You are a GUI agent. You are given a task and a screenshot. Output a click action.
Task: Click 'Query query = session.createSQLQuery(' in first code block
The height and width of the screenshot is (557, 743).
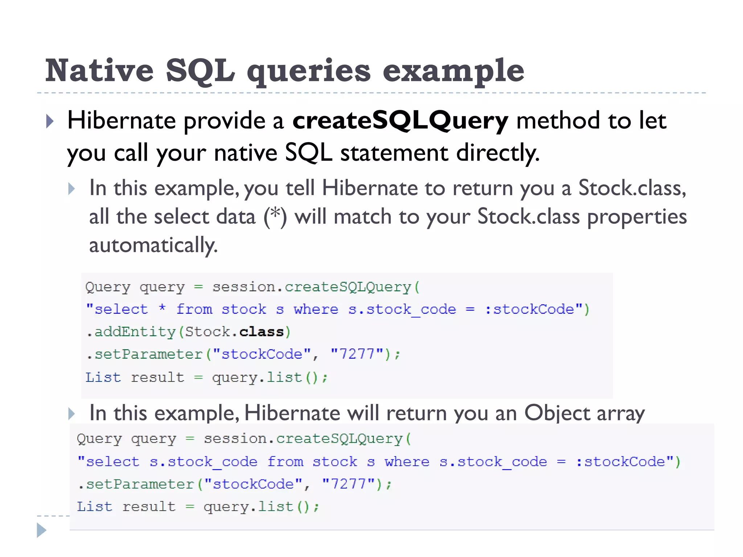(253, 287)
